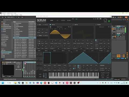Select the VELO modulation source

[x=101, y=51]
